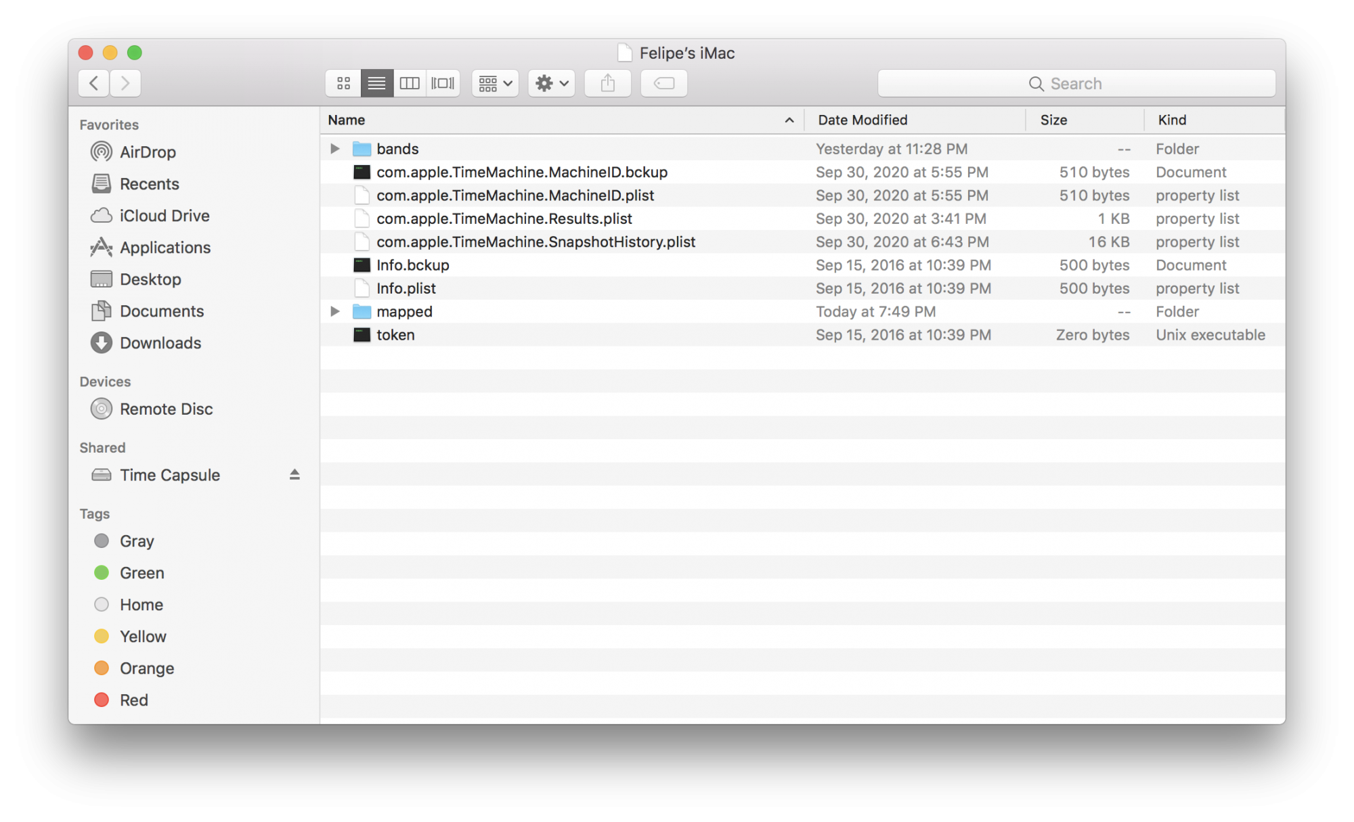Click the Yesterday at 11:28 PM date
This screenshot has width=1354, height=822.
[x=892, y=148]
